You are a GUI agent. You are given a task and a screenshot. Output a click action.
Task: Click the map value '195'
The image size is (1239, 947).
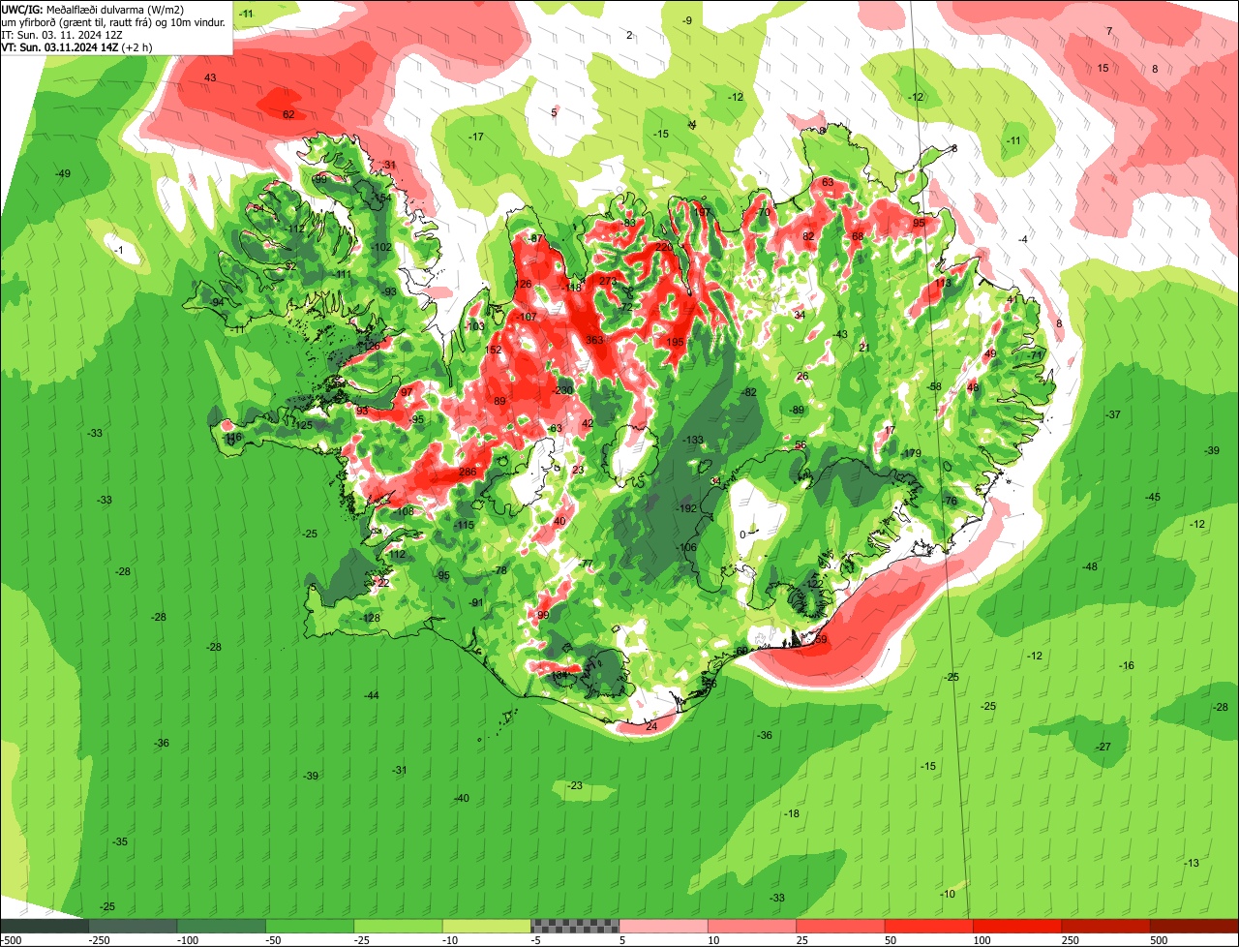point(676,342)
